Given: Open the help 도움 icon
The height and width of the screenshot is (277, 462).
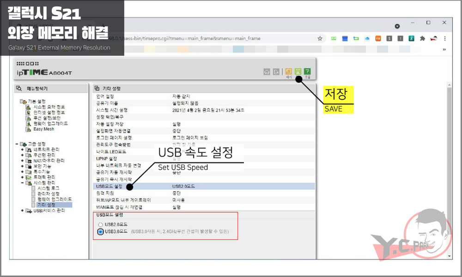Looking at the screenshot, I should (x=307, y=72).
